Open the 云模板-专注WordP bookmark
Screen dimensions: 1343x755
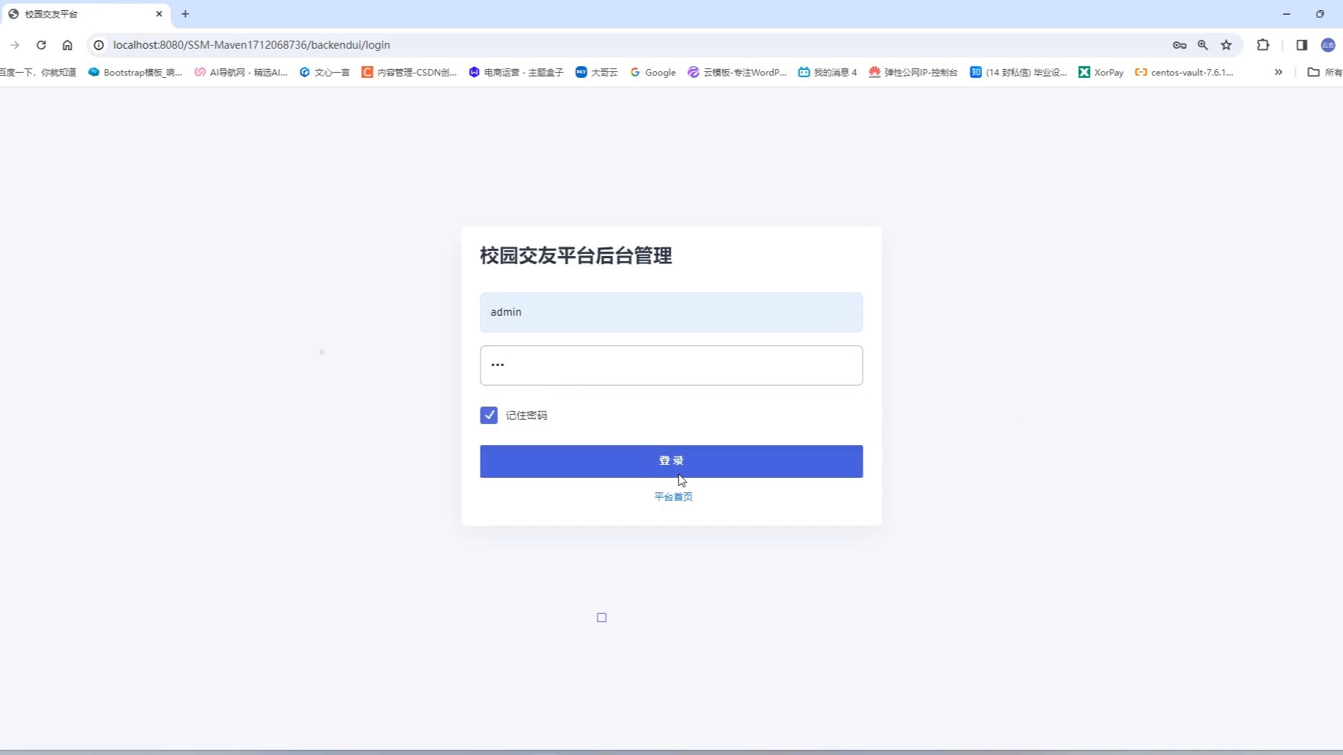point(737,72)
